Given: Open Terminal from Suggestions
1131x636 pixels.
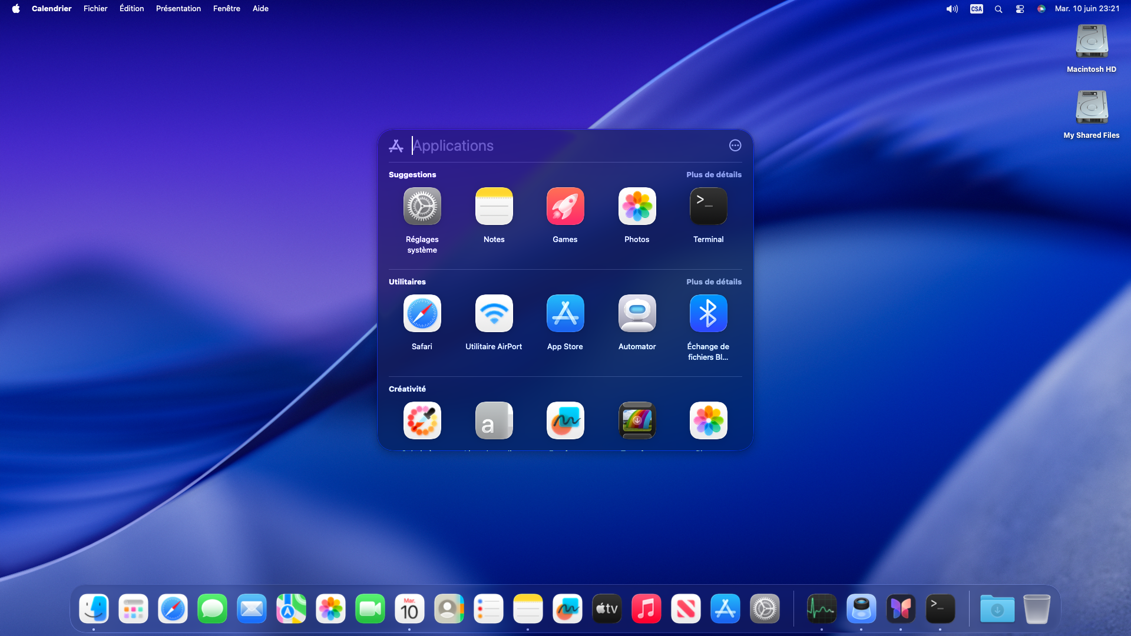Looking at the screenshot, I should click(x=708, y=207).
